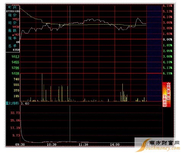Screen dimensions: 181x153
Task: Click ratio axis label 9.73
Action: pyautogui.click(x=16, y=135)
